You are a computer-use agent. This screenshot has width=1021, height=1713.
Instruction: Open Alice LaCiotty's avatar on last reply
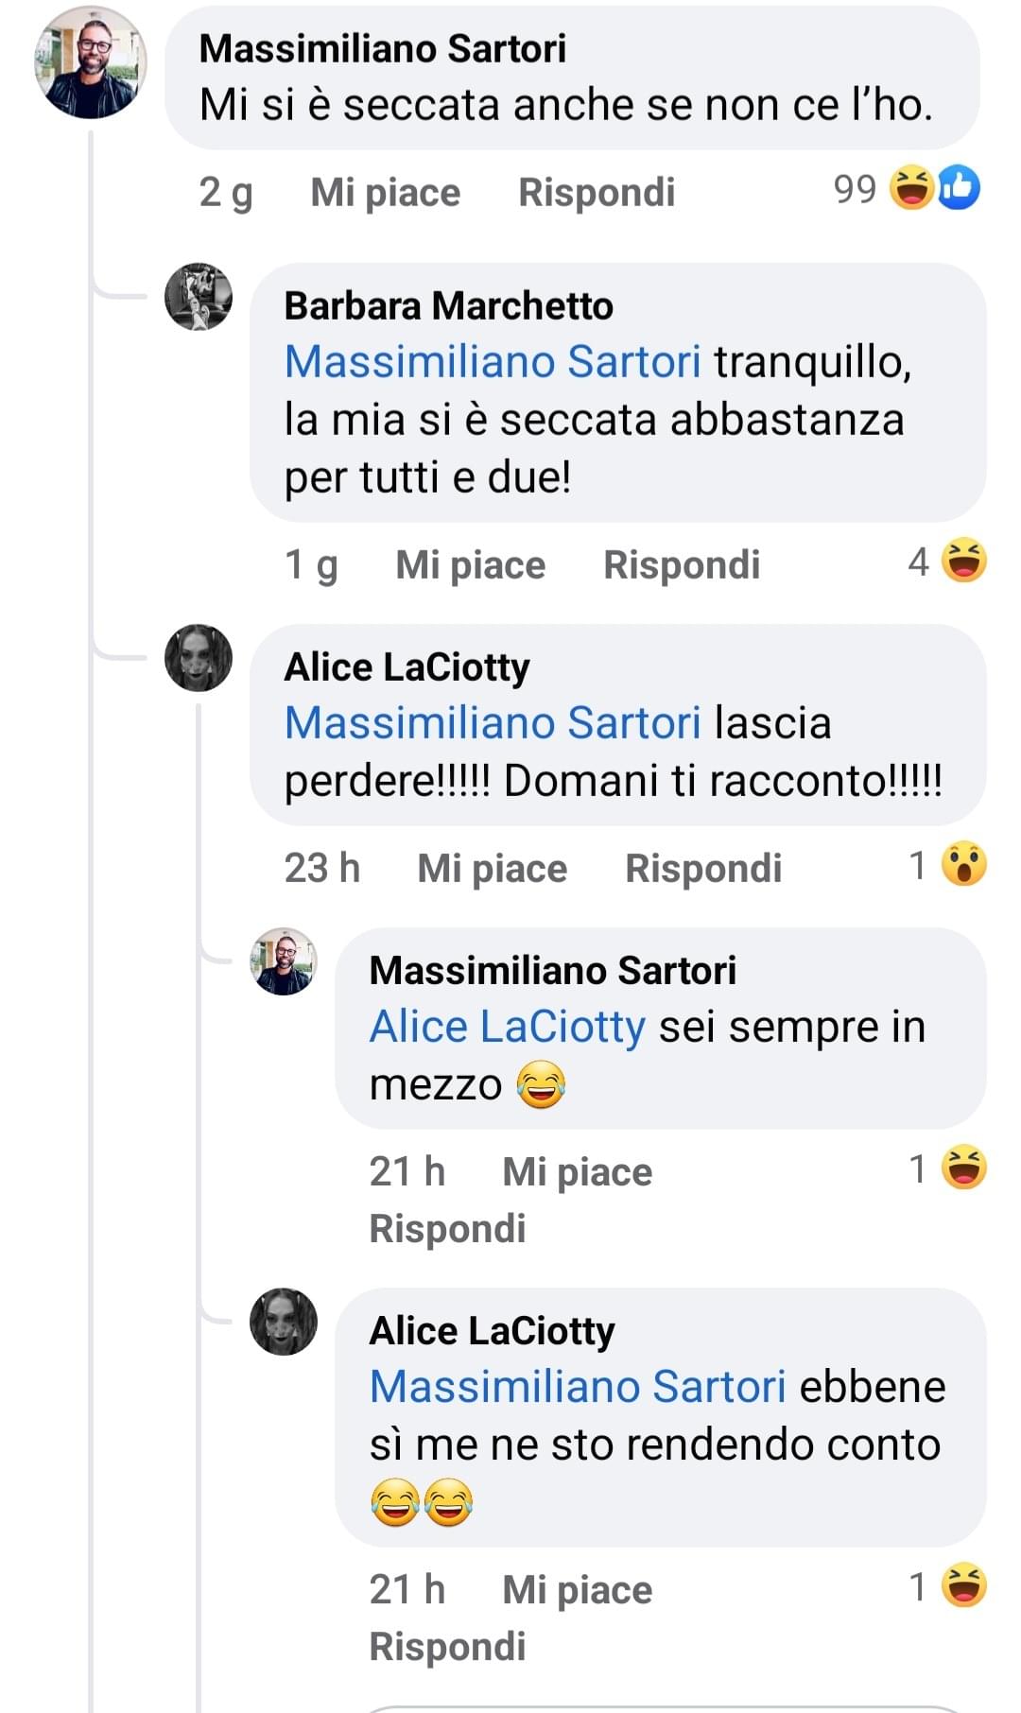(x=283, y=1322)
